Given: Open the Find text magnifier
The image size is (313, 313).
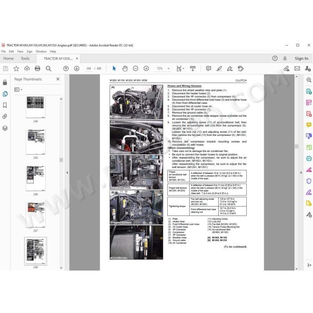Looking at the screenshot, I should pos(48,69).
